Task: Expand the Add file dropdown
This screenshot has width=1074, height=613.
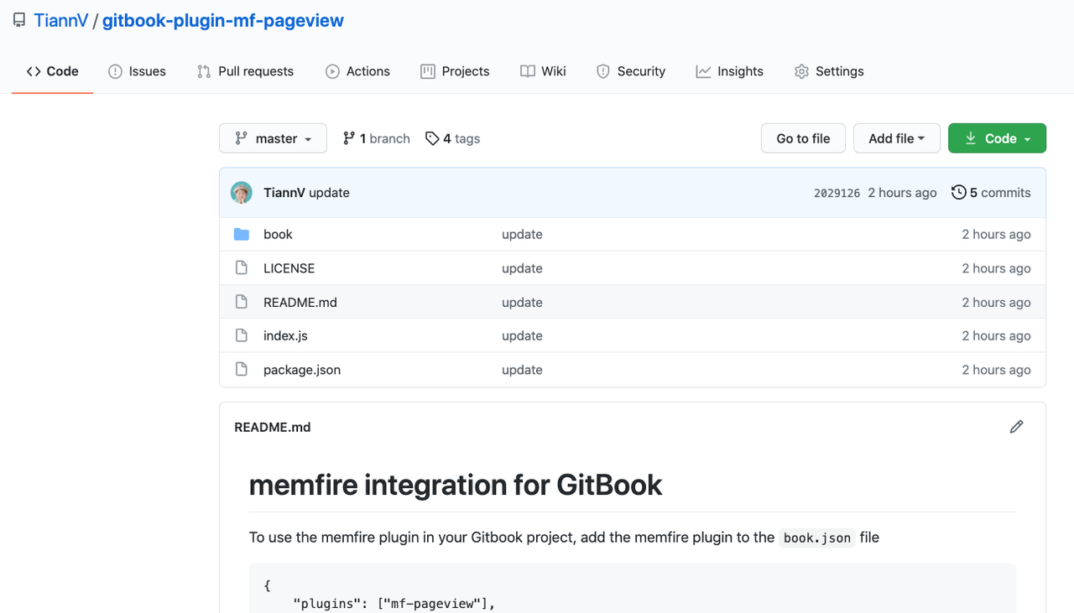Action: [896, 138]
